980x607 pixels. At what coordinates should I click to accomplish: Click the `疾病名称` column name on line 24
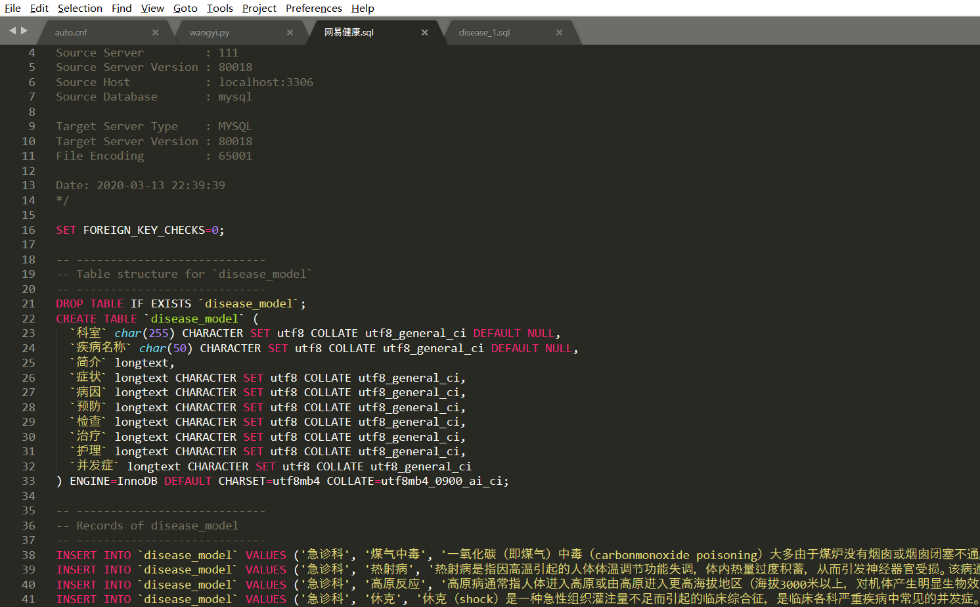[x=100, y=348]
